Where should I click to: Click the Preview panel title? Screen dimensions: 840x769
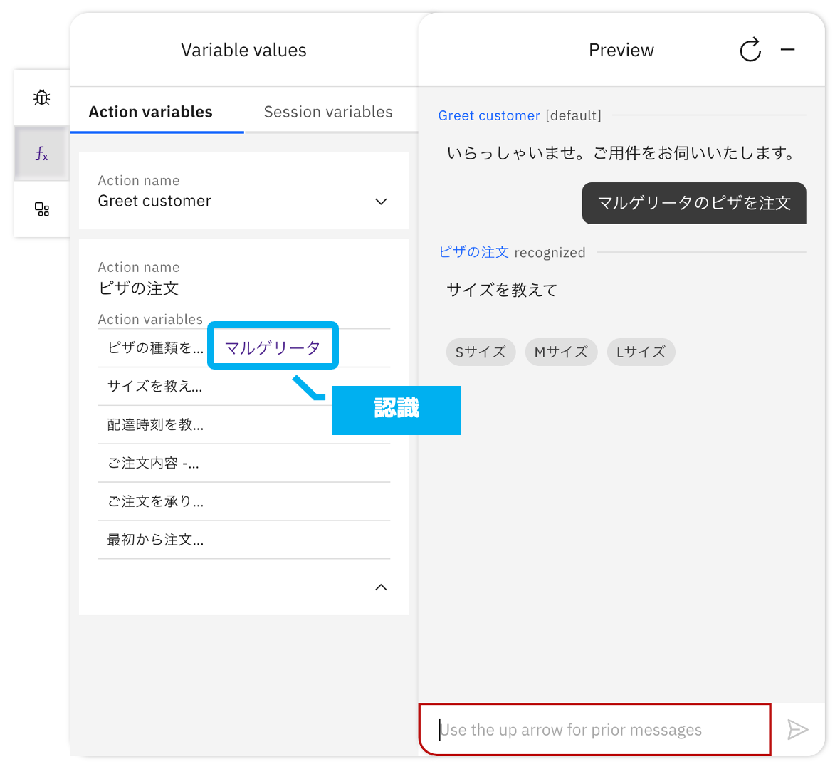[621, 51]
